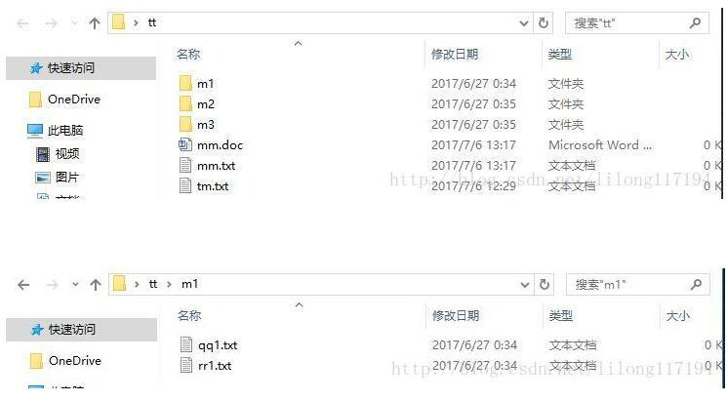The height and width of the screenshot is (401, 727).
Task: Sort by 类型 column in the m1 window
Action: tap(560, 316)
